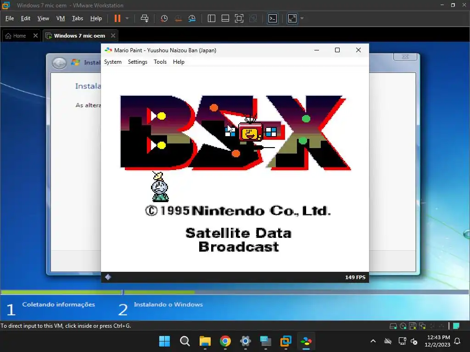The image size is (470, 352).
Task: Open the power options dropdown beside pause
Action: (x=127, y=18)
